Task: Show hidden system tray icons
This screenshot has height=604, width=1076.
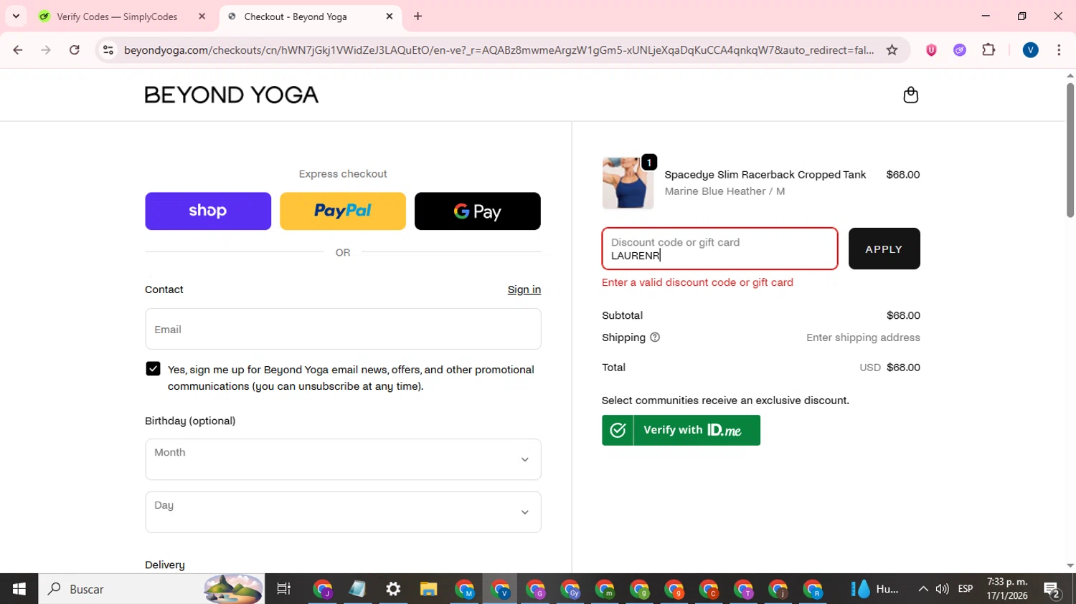Action: tap(923, 589)
